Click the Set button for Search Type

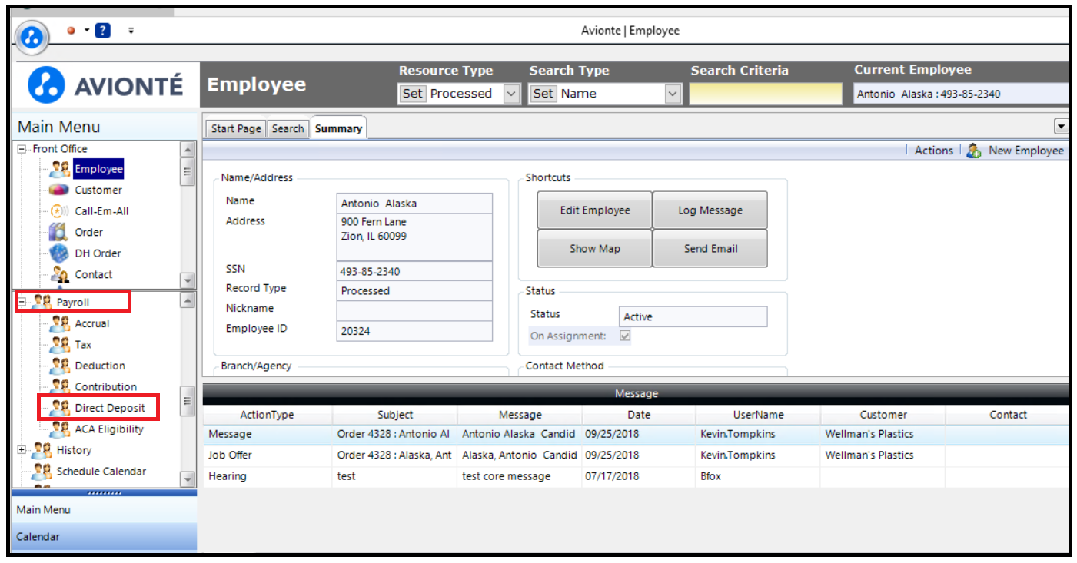543,94
